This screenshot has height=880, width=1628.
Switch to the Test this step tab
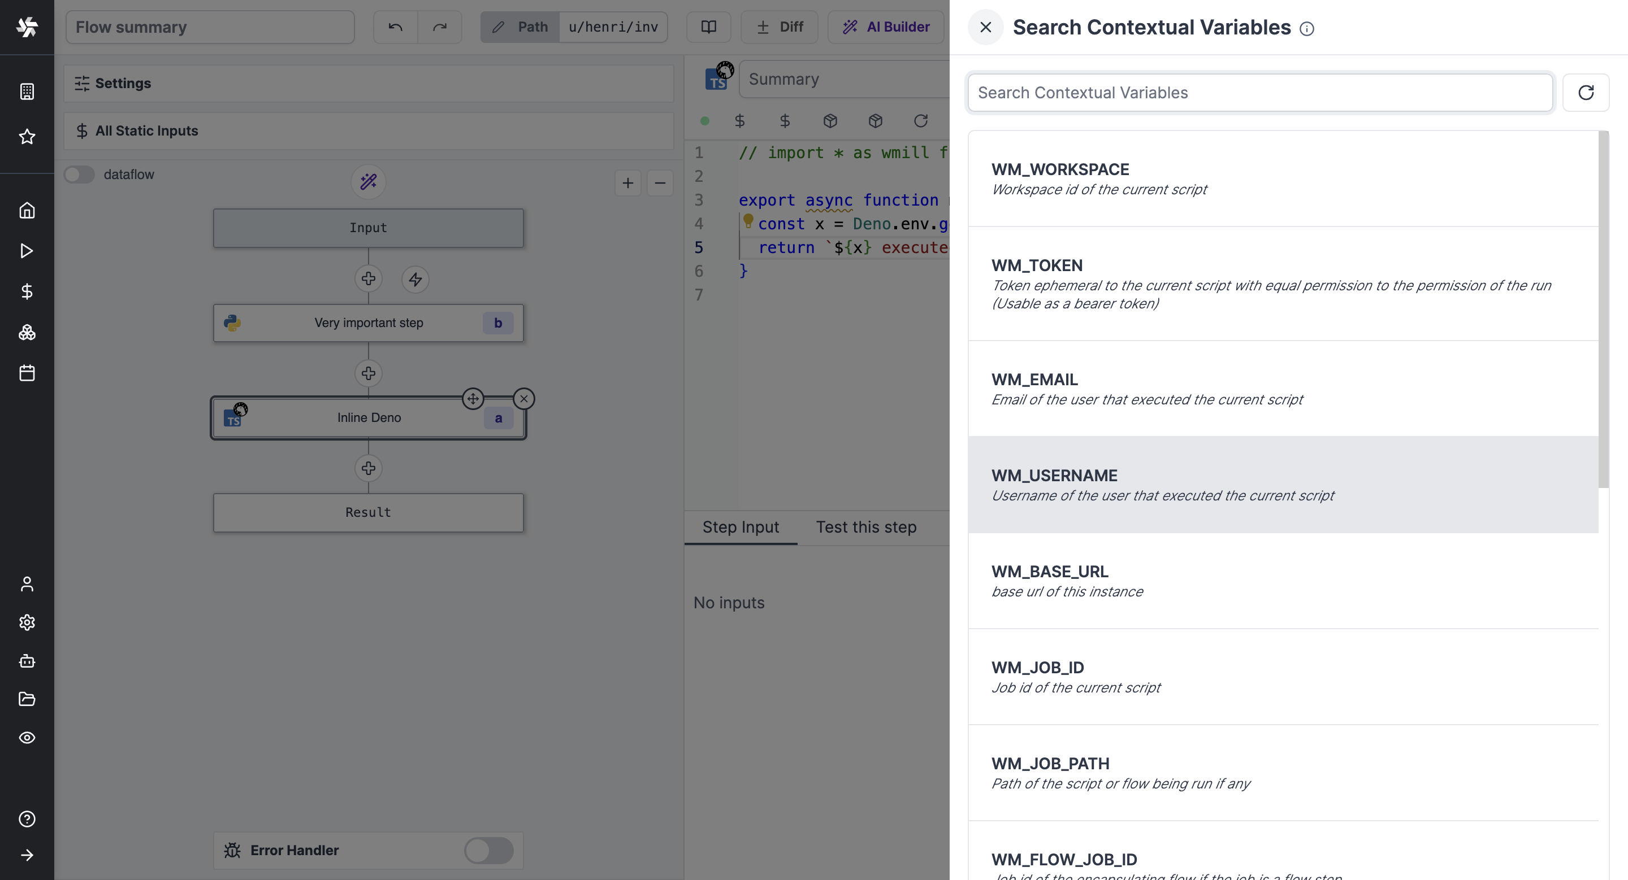pos(866,526)
